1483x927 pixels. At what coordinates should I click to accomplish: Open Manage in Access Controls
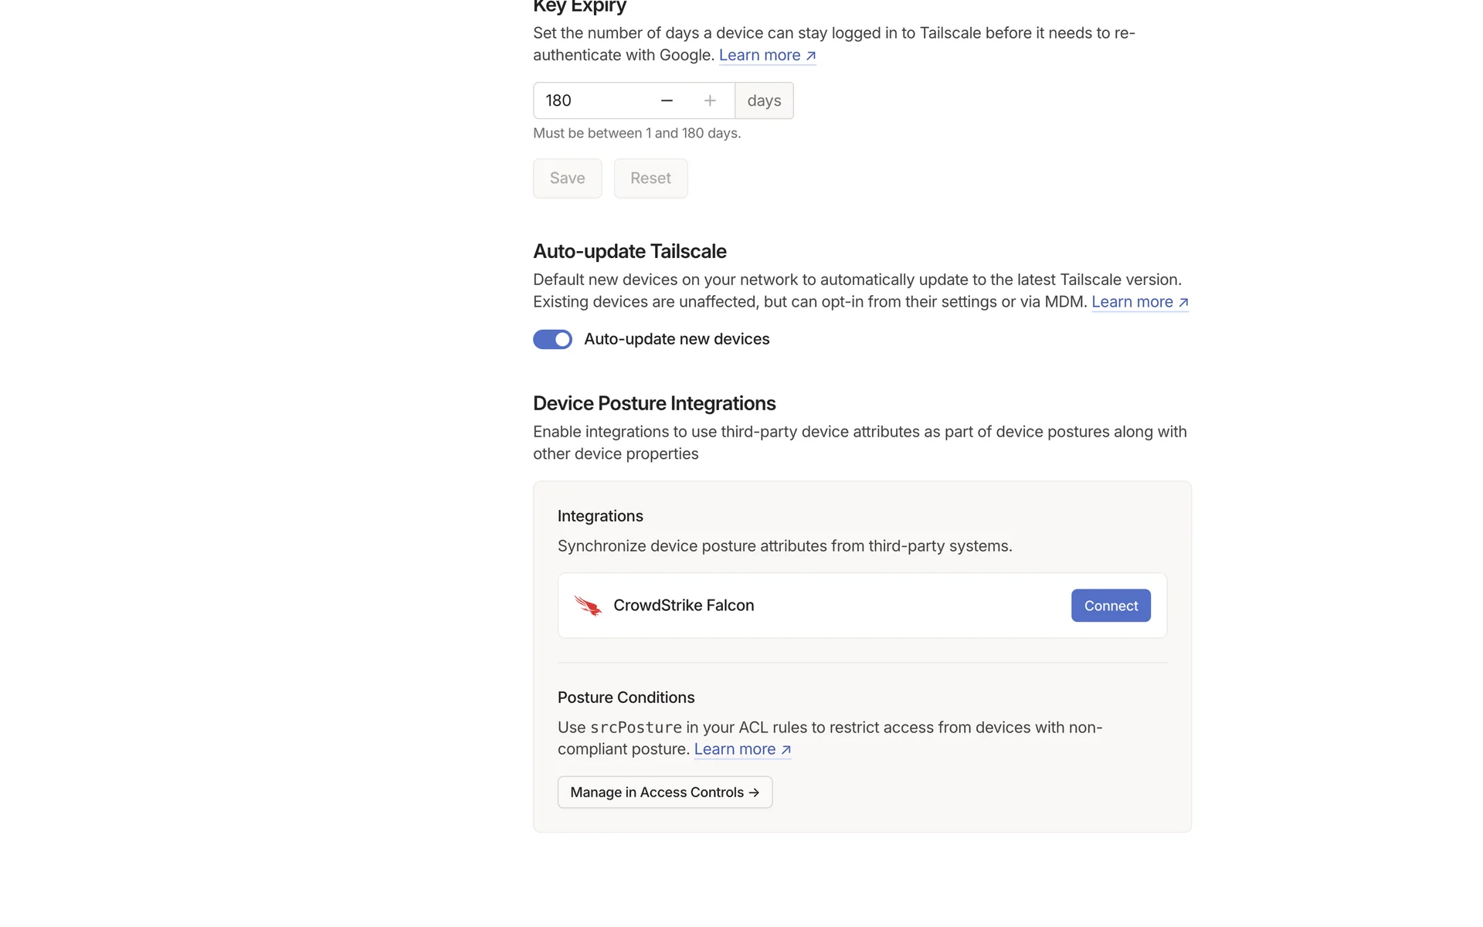664,793
